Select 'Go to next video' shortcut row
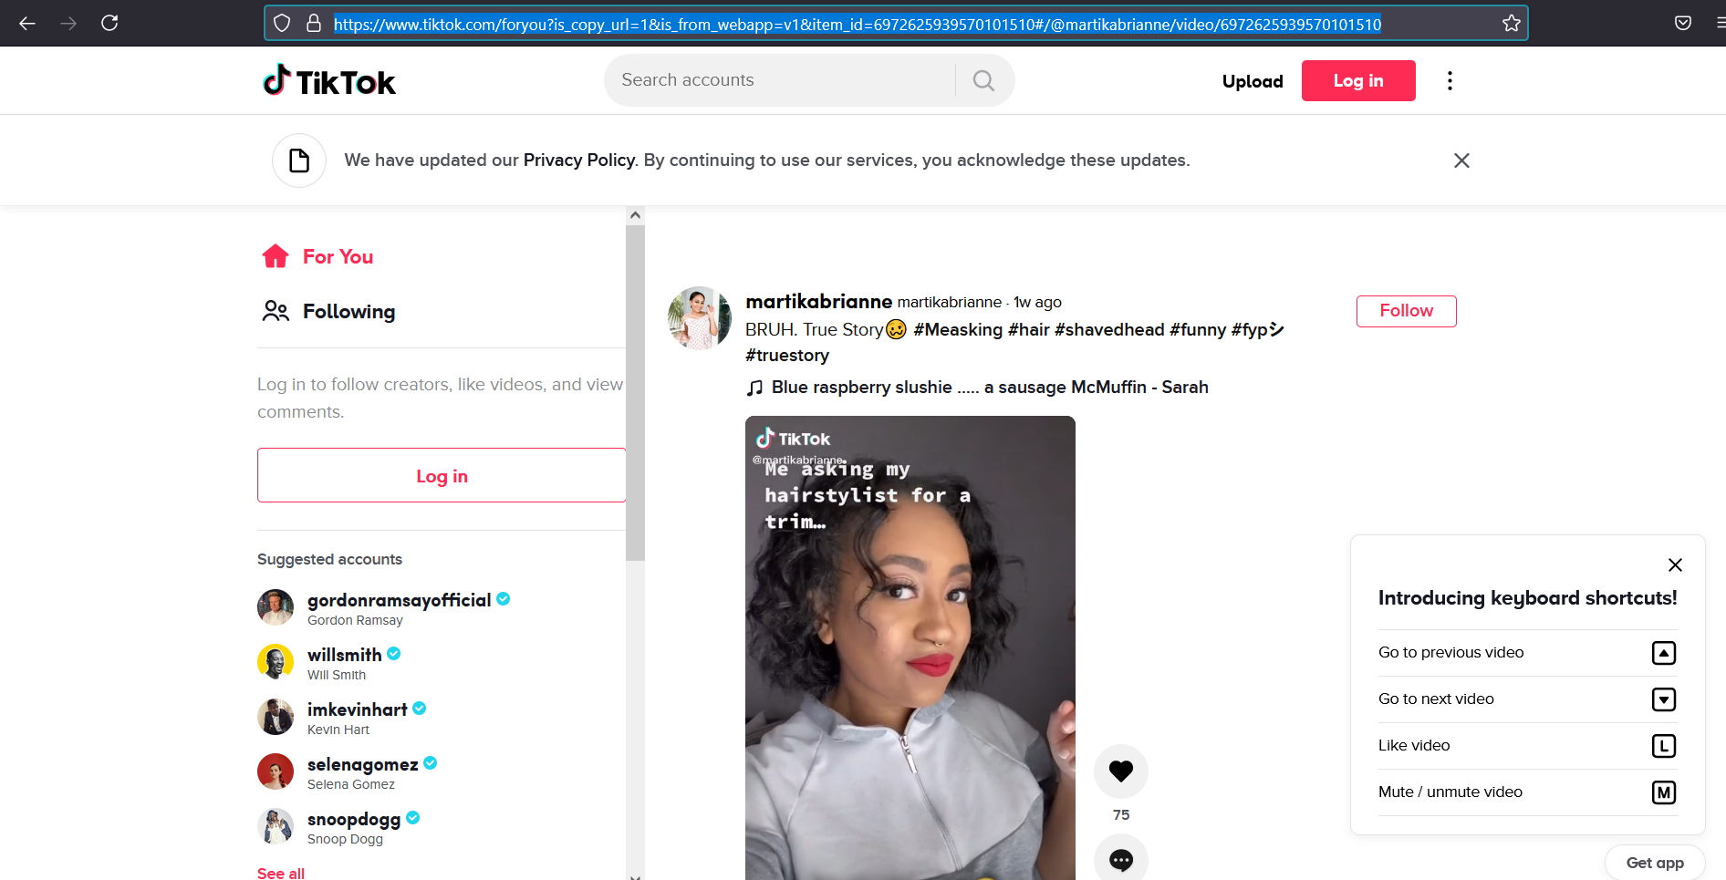Image resolution: width=1726 pixels, height=880 pixels. 1527,699
